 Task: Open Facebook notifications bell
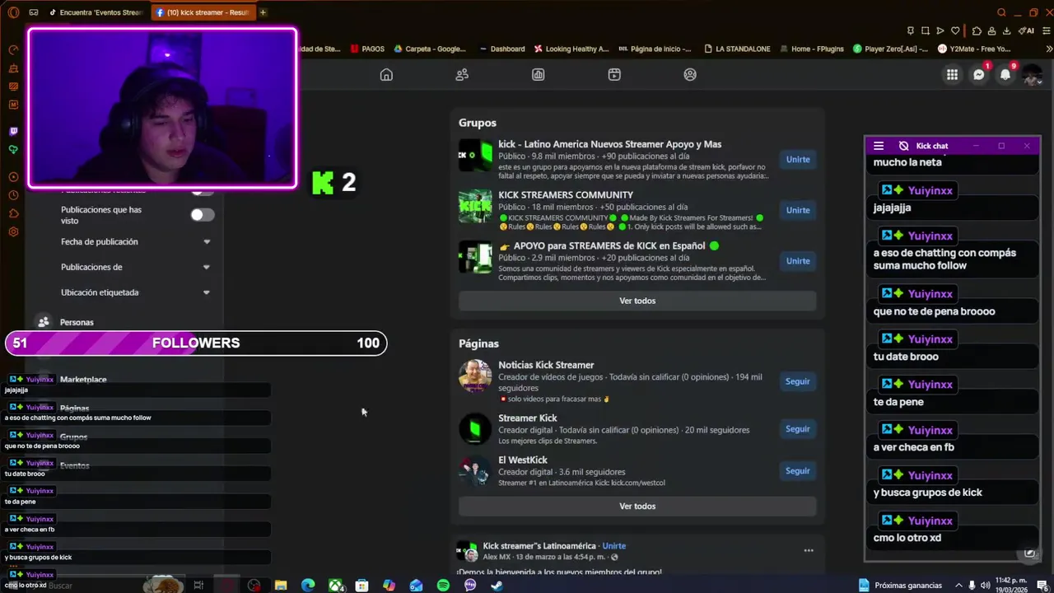[x=1005, y=75]
